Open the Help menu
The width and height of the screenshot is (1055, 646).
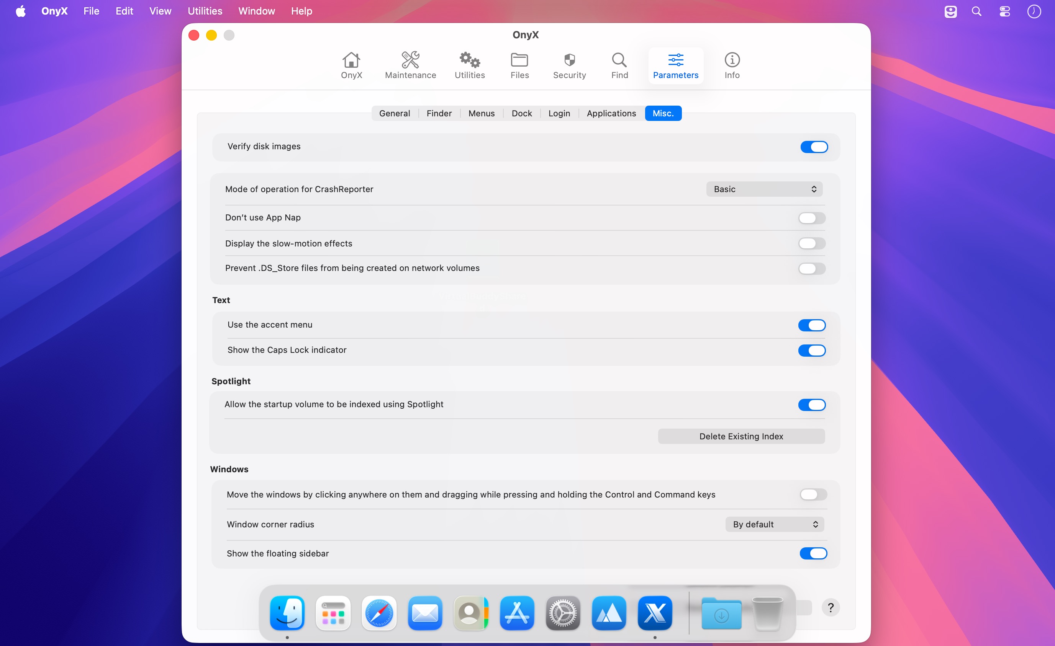click(x=301, y=11)
